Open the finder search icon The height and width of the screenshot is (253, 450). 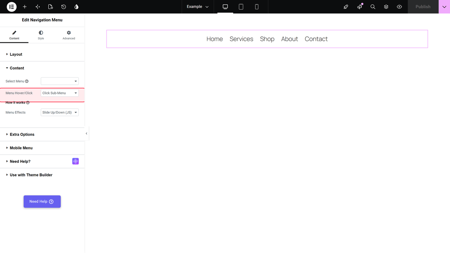coord(373,7)
